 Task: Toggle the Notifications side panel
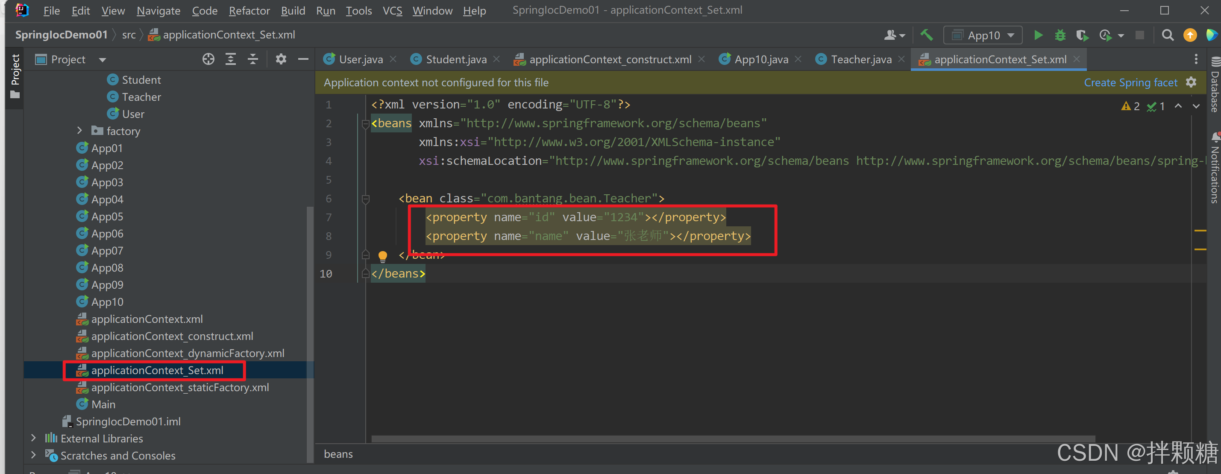(x=1214, y=168)
